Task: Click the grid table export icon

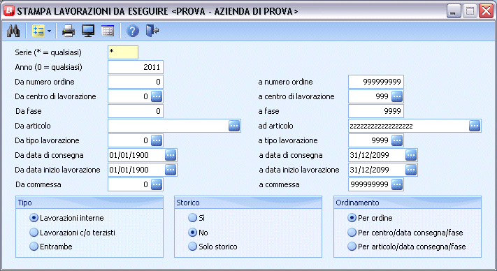Action: [108, 31]
